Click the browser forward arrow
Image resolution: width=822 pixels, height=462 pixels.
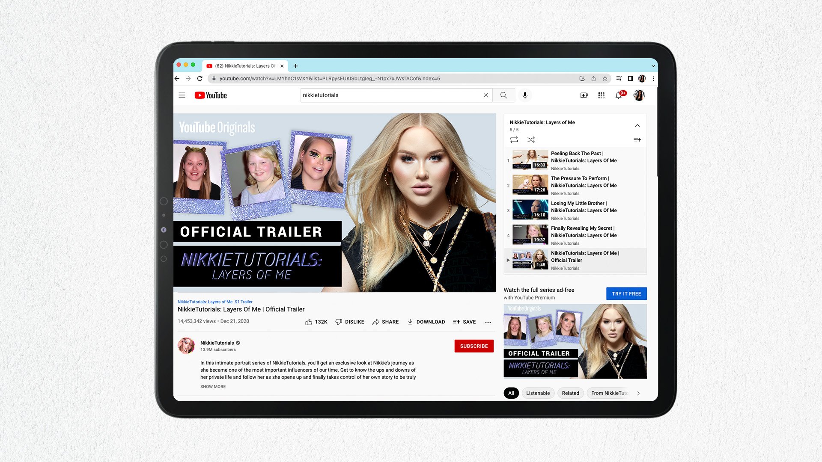tap(188, 78)
